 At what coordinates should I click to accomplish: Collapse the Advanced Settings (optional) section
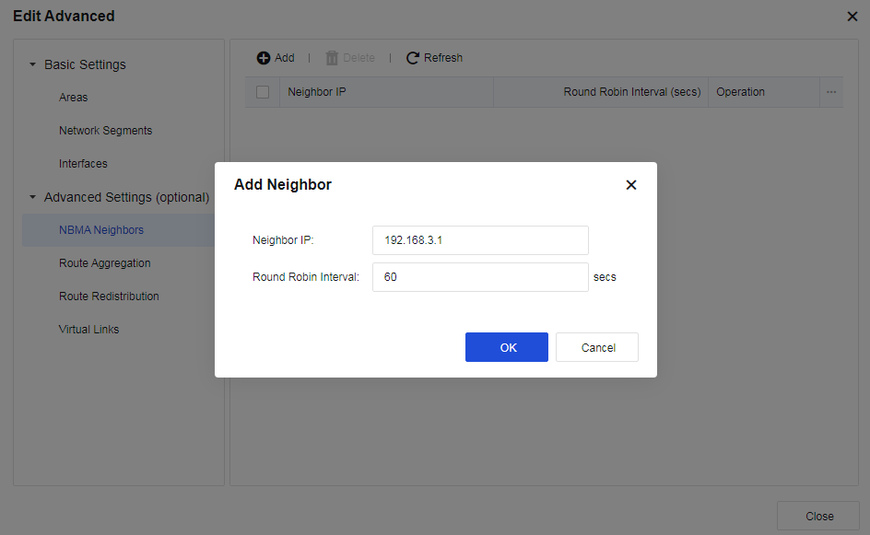pyautogui.click(x=33, y=198)
